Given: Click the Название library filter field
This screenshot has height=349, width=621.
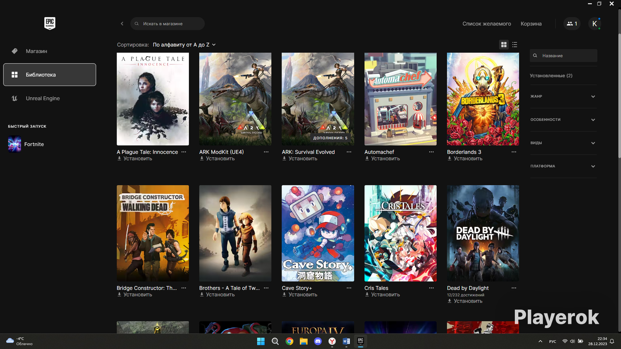Looking at the screenshot, I should pos(563,55).
